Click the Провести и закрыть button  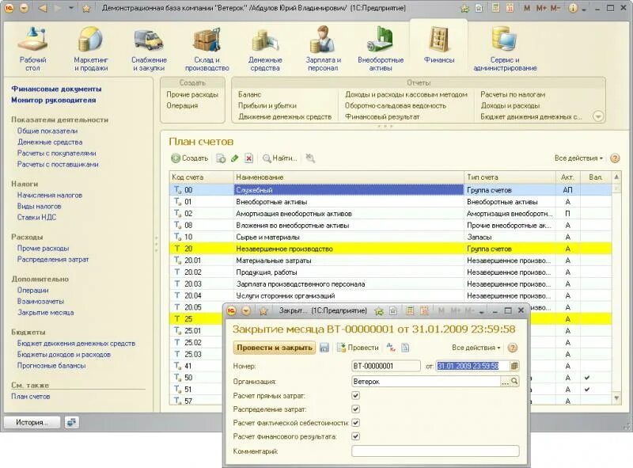click(x=275, y=348)
